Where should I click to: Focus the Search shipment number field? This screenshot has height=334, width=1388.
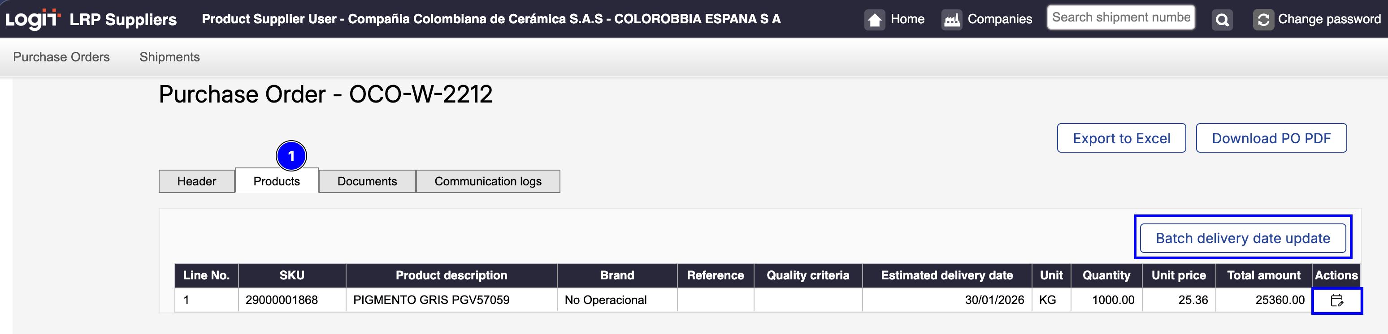point(1121,18)
